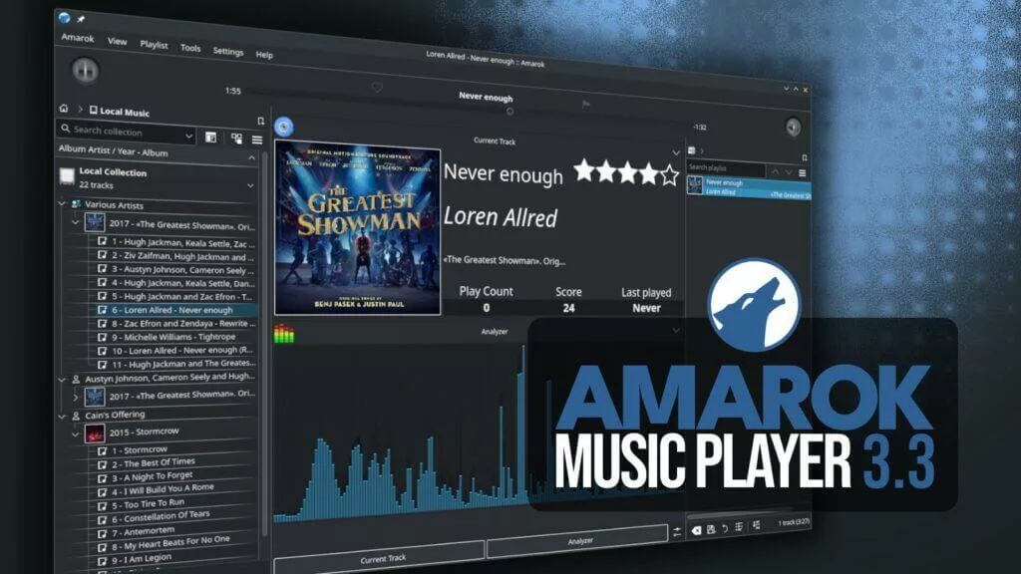1021x574 pixels.
Task: Click the track list icon right of Undo
Action: pyautogui.click(x=739, y=526)
